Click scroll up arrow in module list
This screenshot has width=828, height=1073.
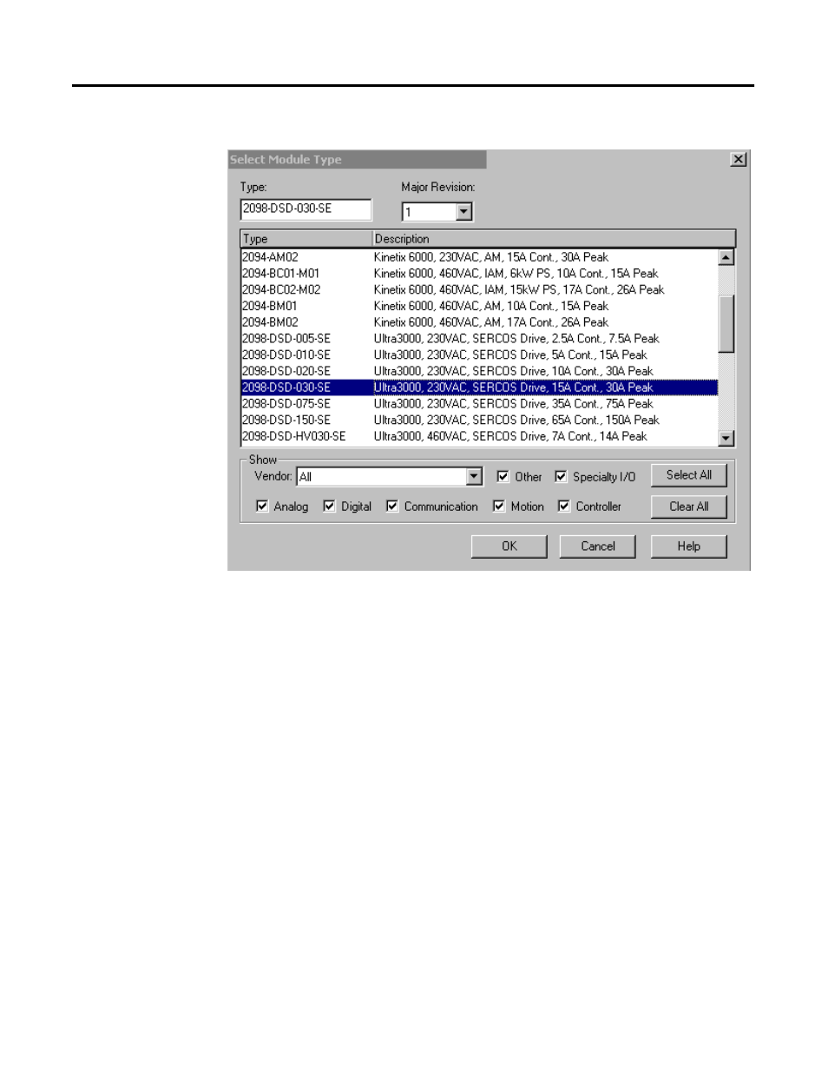726,257
